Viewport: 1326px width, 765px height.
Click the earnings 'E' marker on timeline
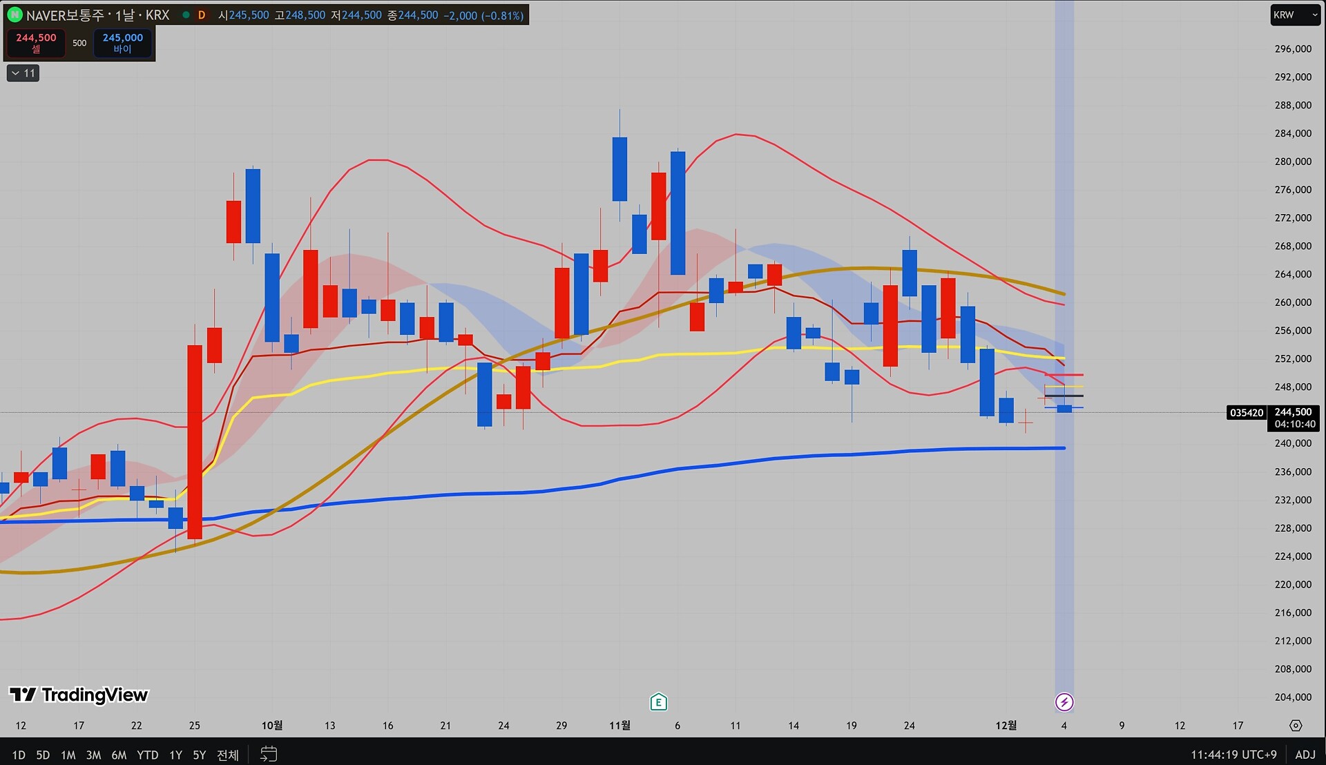[658, 702]
